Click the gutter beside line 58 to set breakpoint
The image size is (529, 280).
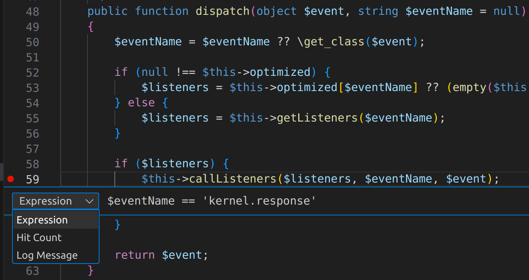10,163
